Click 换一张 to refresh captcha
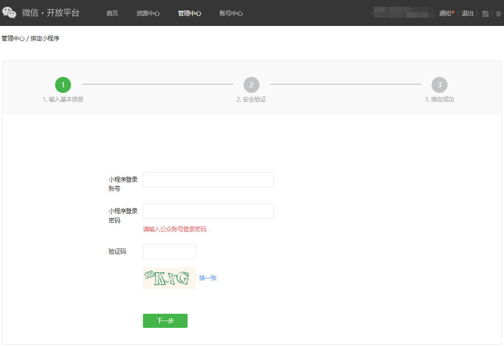 coord(208,278)
